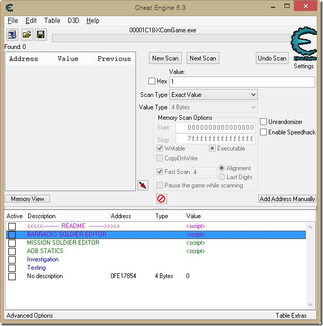Viewport: 323px width, 326px height.
Task: Open the Help menu
Action: coord(93,21)
